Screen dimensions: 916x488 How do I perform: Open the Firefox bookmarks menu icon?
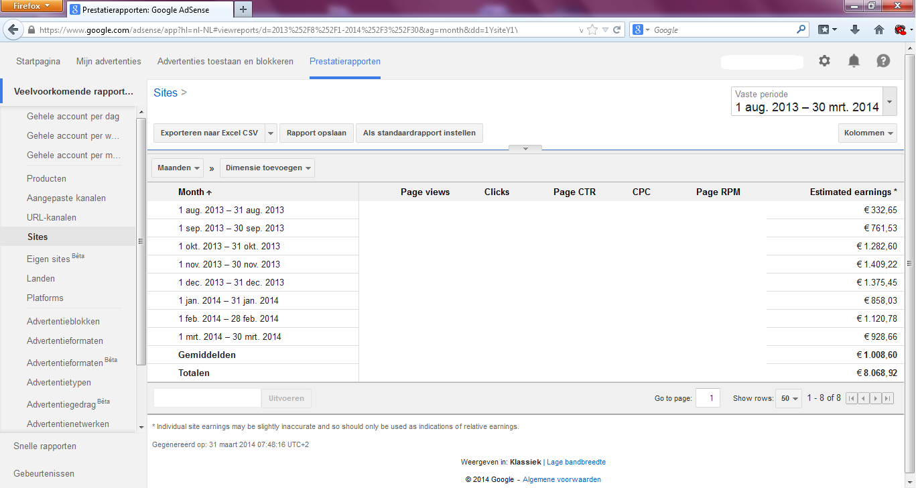[828, 29]
